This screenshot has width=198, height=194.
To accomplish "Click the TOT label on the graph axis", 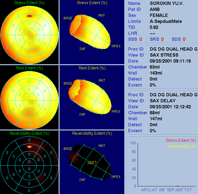I will [188, 190].
